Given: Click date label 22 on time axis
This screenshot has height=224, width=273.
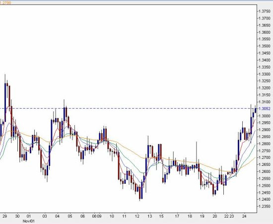Looking at the screenshot, I should (226, 216).
